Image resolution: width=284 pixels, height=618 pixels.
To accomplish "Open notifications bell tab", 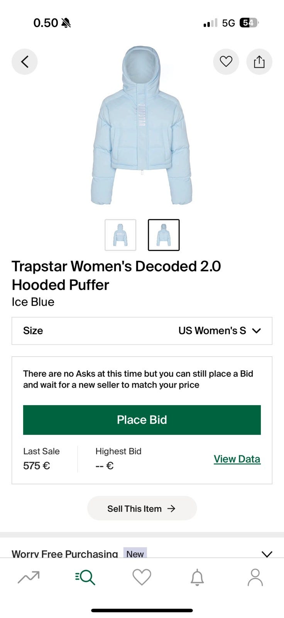I will point(197,577).
